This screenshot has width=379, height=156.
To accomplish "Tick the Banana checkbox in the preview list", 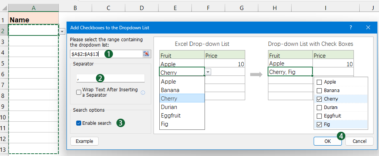I will (319, 91).
